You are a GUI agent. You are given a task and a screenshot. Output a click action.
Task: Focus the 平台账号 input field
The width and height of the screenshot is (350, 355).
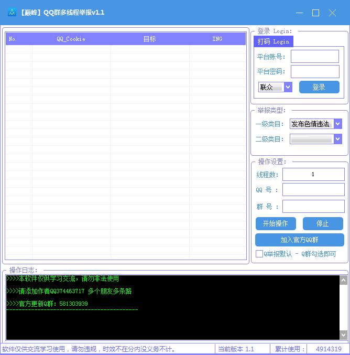click(314, 57)
